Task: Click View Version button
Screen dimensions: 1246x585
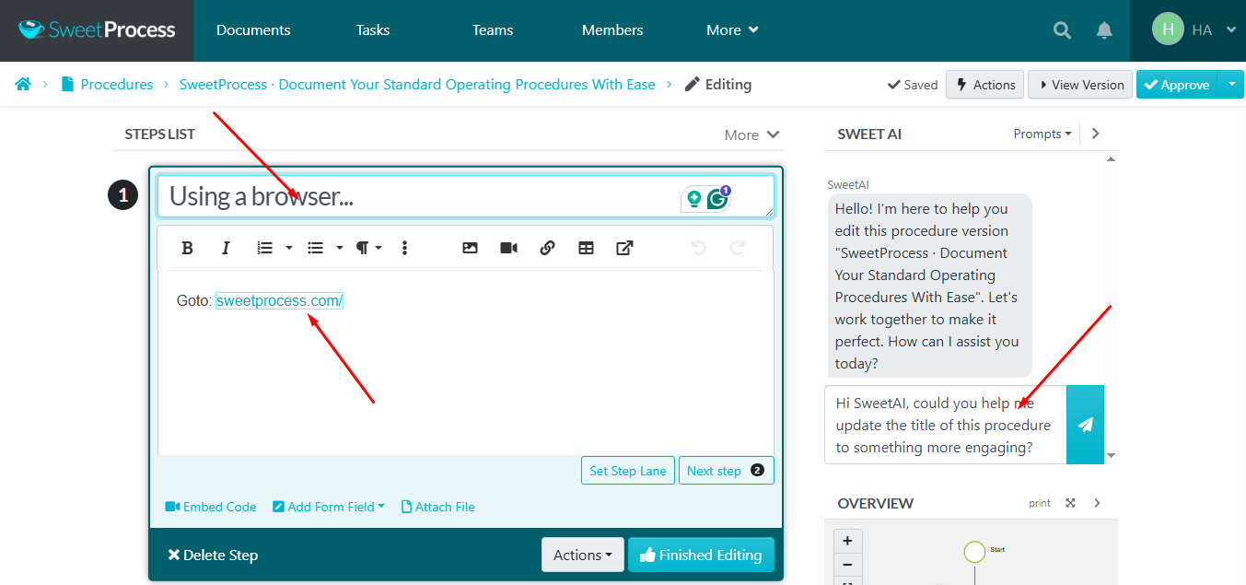Action: click(1080, 85)
